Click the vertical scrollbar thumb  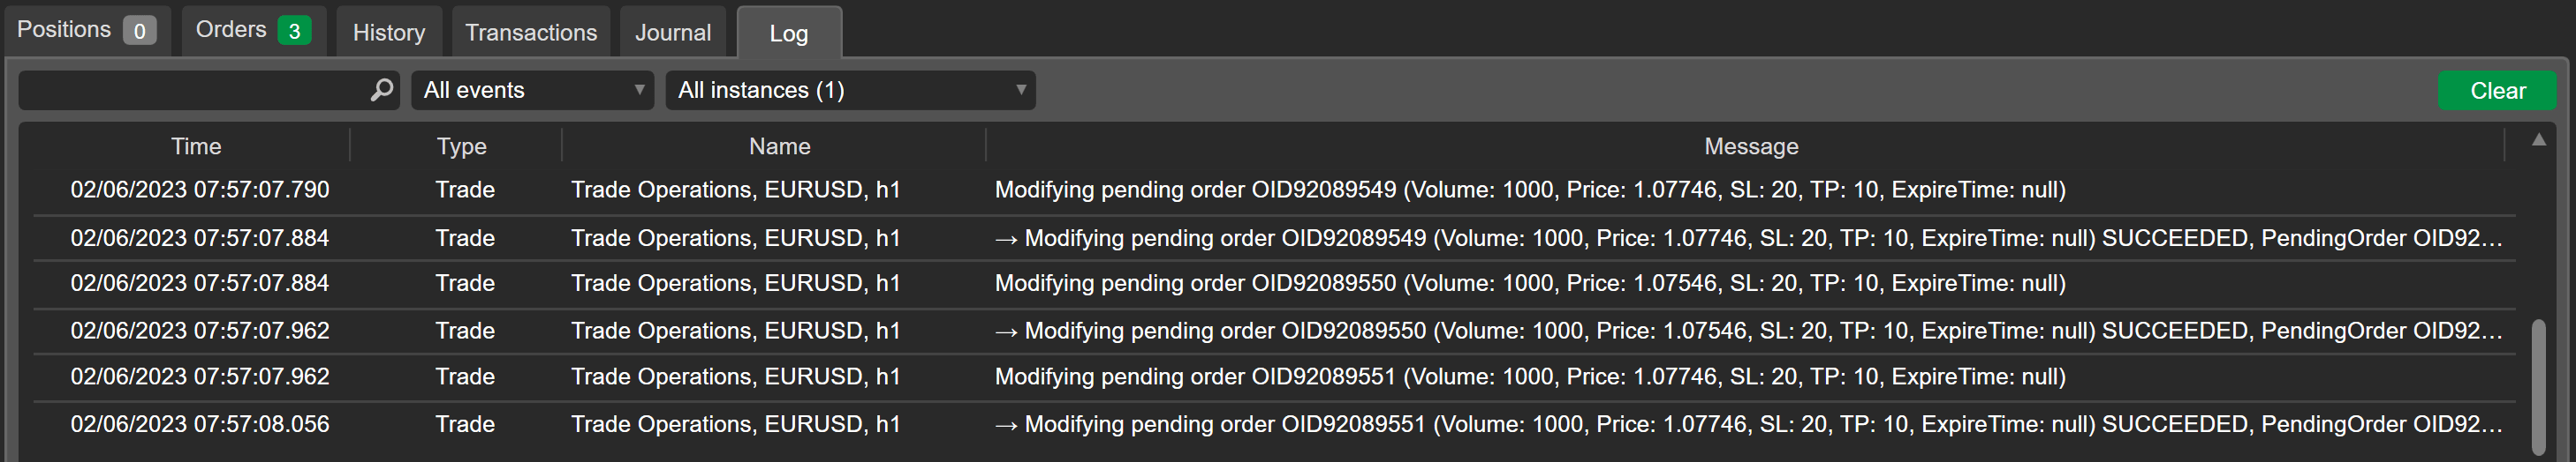(2538, 387)
